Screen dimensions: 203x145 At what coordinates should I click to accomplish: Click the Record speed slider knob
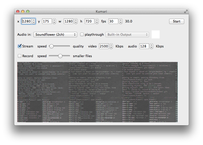coord(60,56)
